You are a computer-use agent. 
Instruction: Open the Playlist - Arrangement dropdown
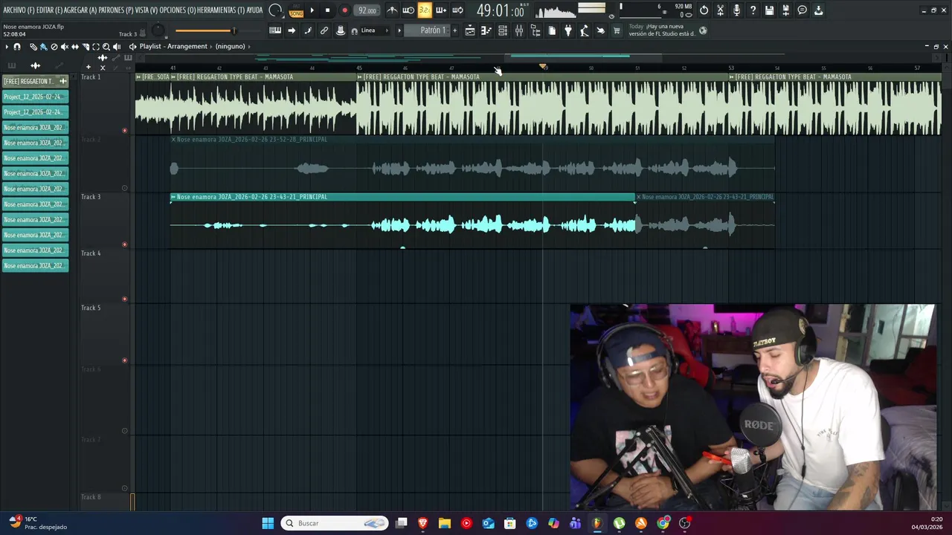tap(173, 46)
